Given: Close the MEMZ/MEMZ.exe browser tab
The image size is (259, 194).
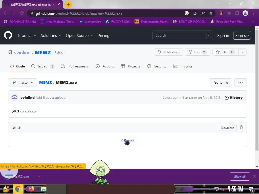Looking at the screenshot, I should click(x=59, y=4).
